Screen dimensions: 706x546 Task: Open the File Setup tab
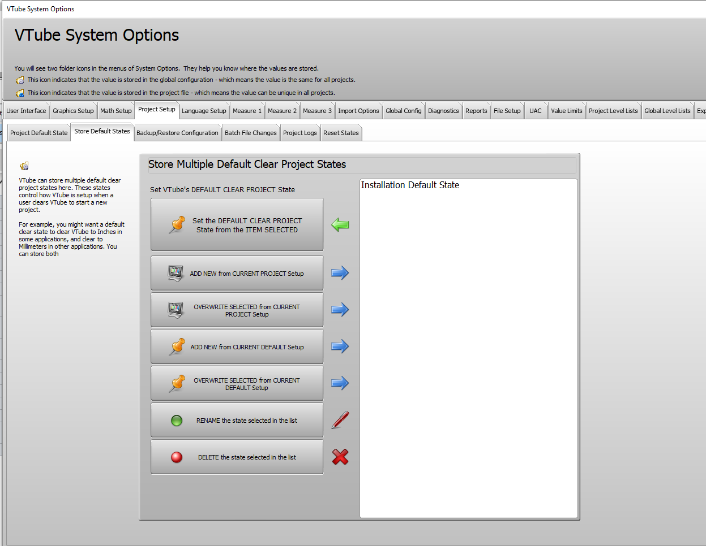click(x=507, y=111)
